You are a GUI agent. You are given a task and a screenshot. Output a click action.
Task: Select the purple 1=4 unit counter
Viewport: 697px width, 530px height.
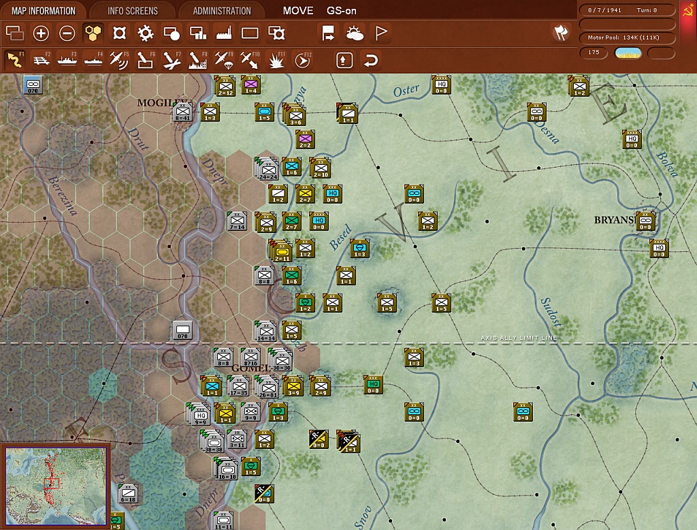pyautogui.click(x=250, y=85)
